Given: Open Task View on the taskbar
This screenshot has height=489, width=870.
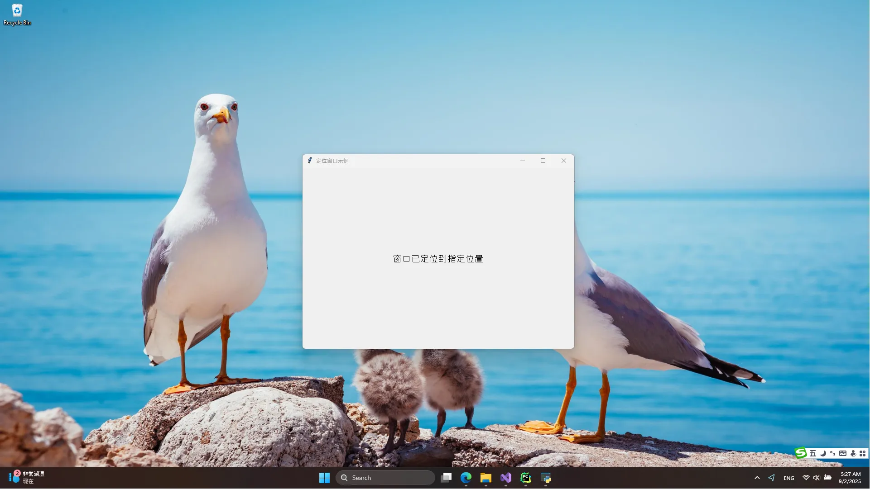Looking at the screenshot, I should coord(446,478).
